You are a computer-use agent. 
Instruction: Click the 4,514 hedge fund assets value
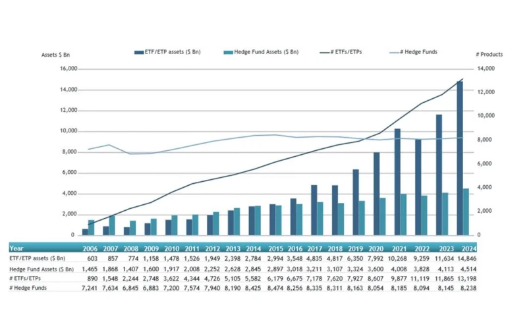pyautogui.click(x=468, y=269)
